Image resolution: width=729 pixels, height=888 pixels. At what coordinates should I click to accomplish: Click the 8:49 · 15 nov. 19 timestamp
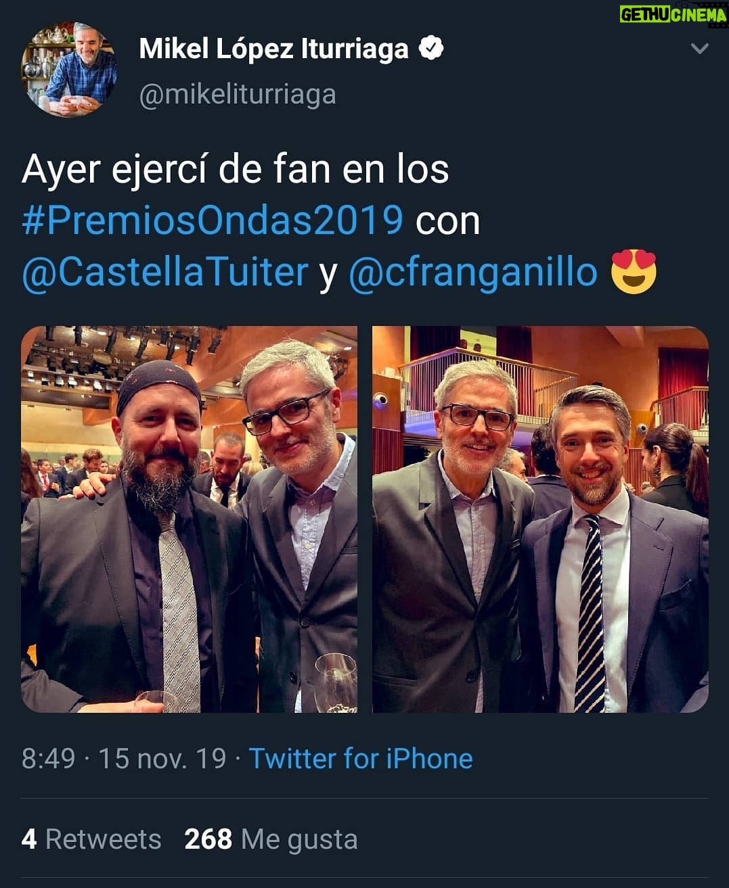click(124, 759)
